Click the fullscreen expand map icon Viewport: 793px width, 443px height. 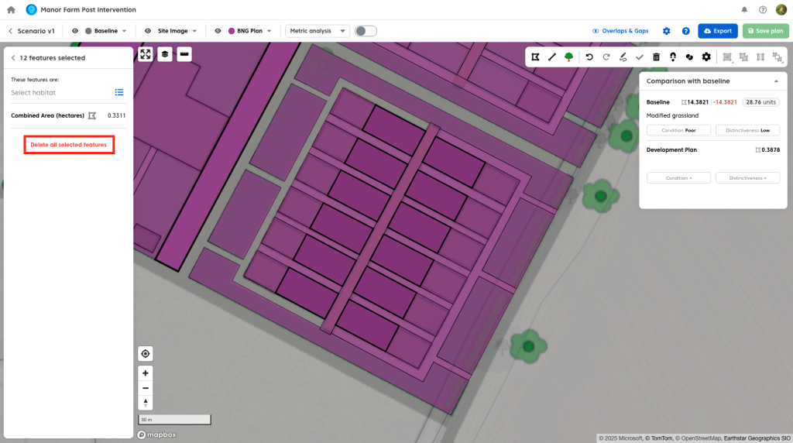tap(146, 54)
